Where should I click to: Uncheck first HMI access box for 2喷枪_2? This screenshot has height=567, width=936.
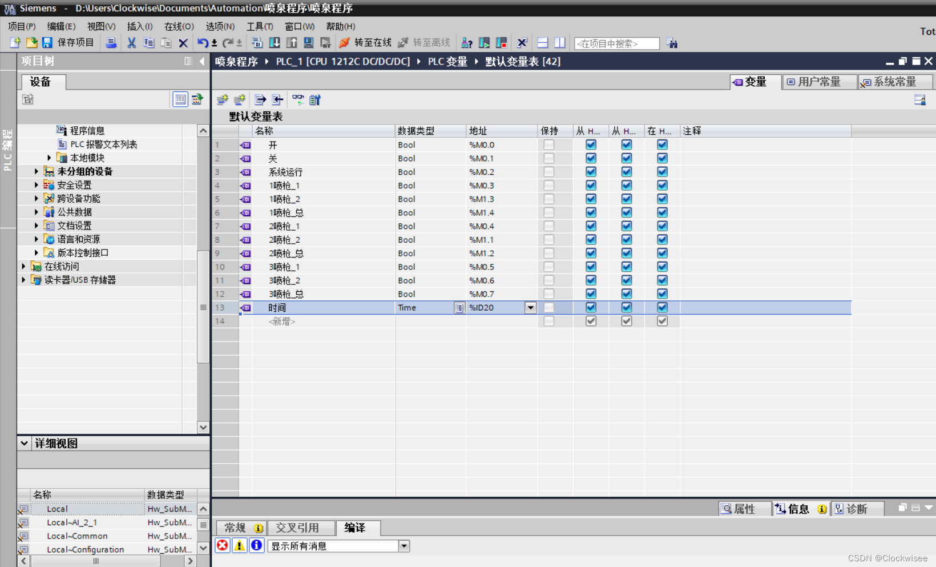(x=591, y=240)
